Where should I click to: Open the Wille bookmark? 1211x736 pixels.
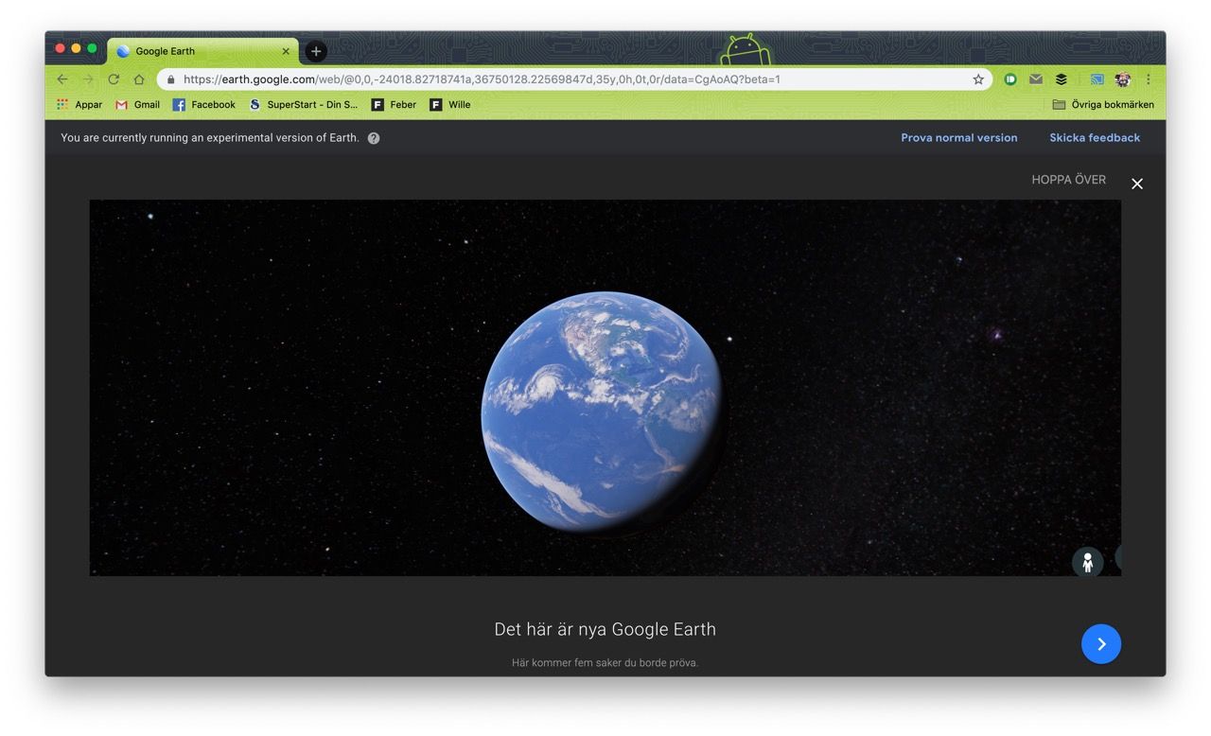(x=450, y=105)
